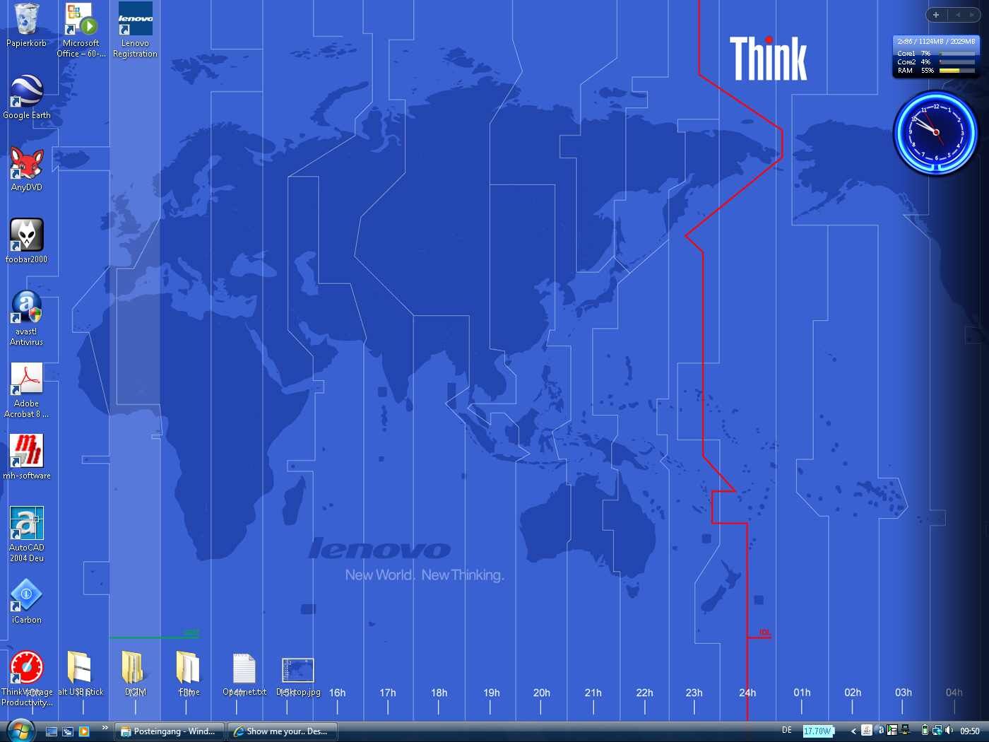Expand the Quick Launch overflow chevron
The height and width of the screenshot is (742, 989).
pyautogui.click(x=105, y=727)
